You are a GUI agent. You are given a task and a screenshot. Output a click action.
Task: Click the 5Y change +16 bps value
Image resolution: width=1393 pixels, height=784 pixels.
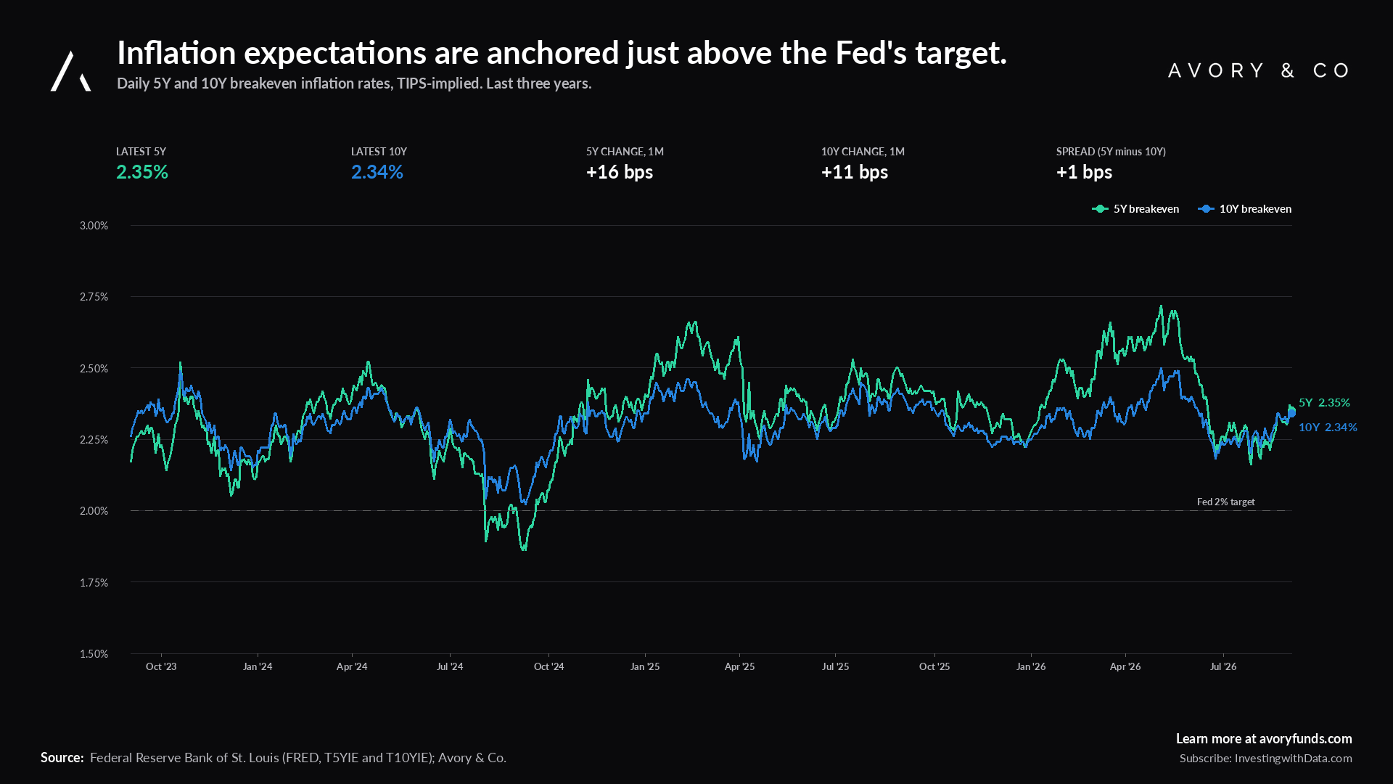[620, 172]
